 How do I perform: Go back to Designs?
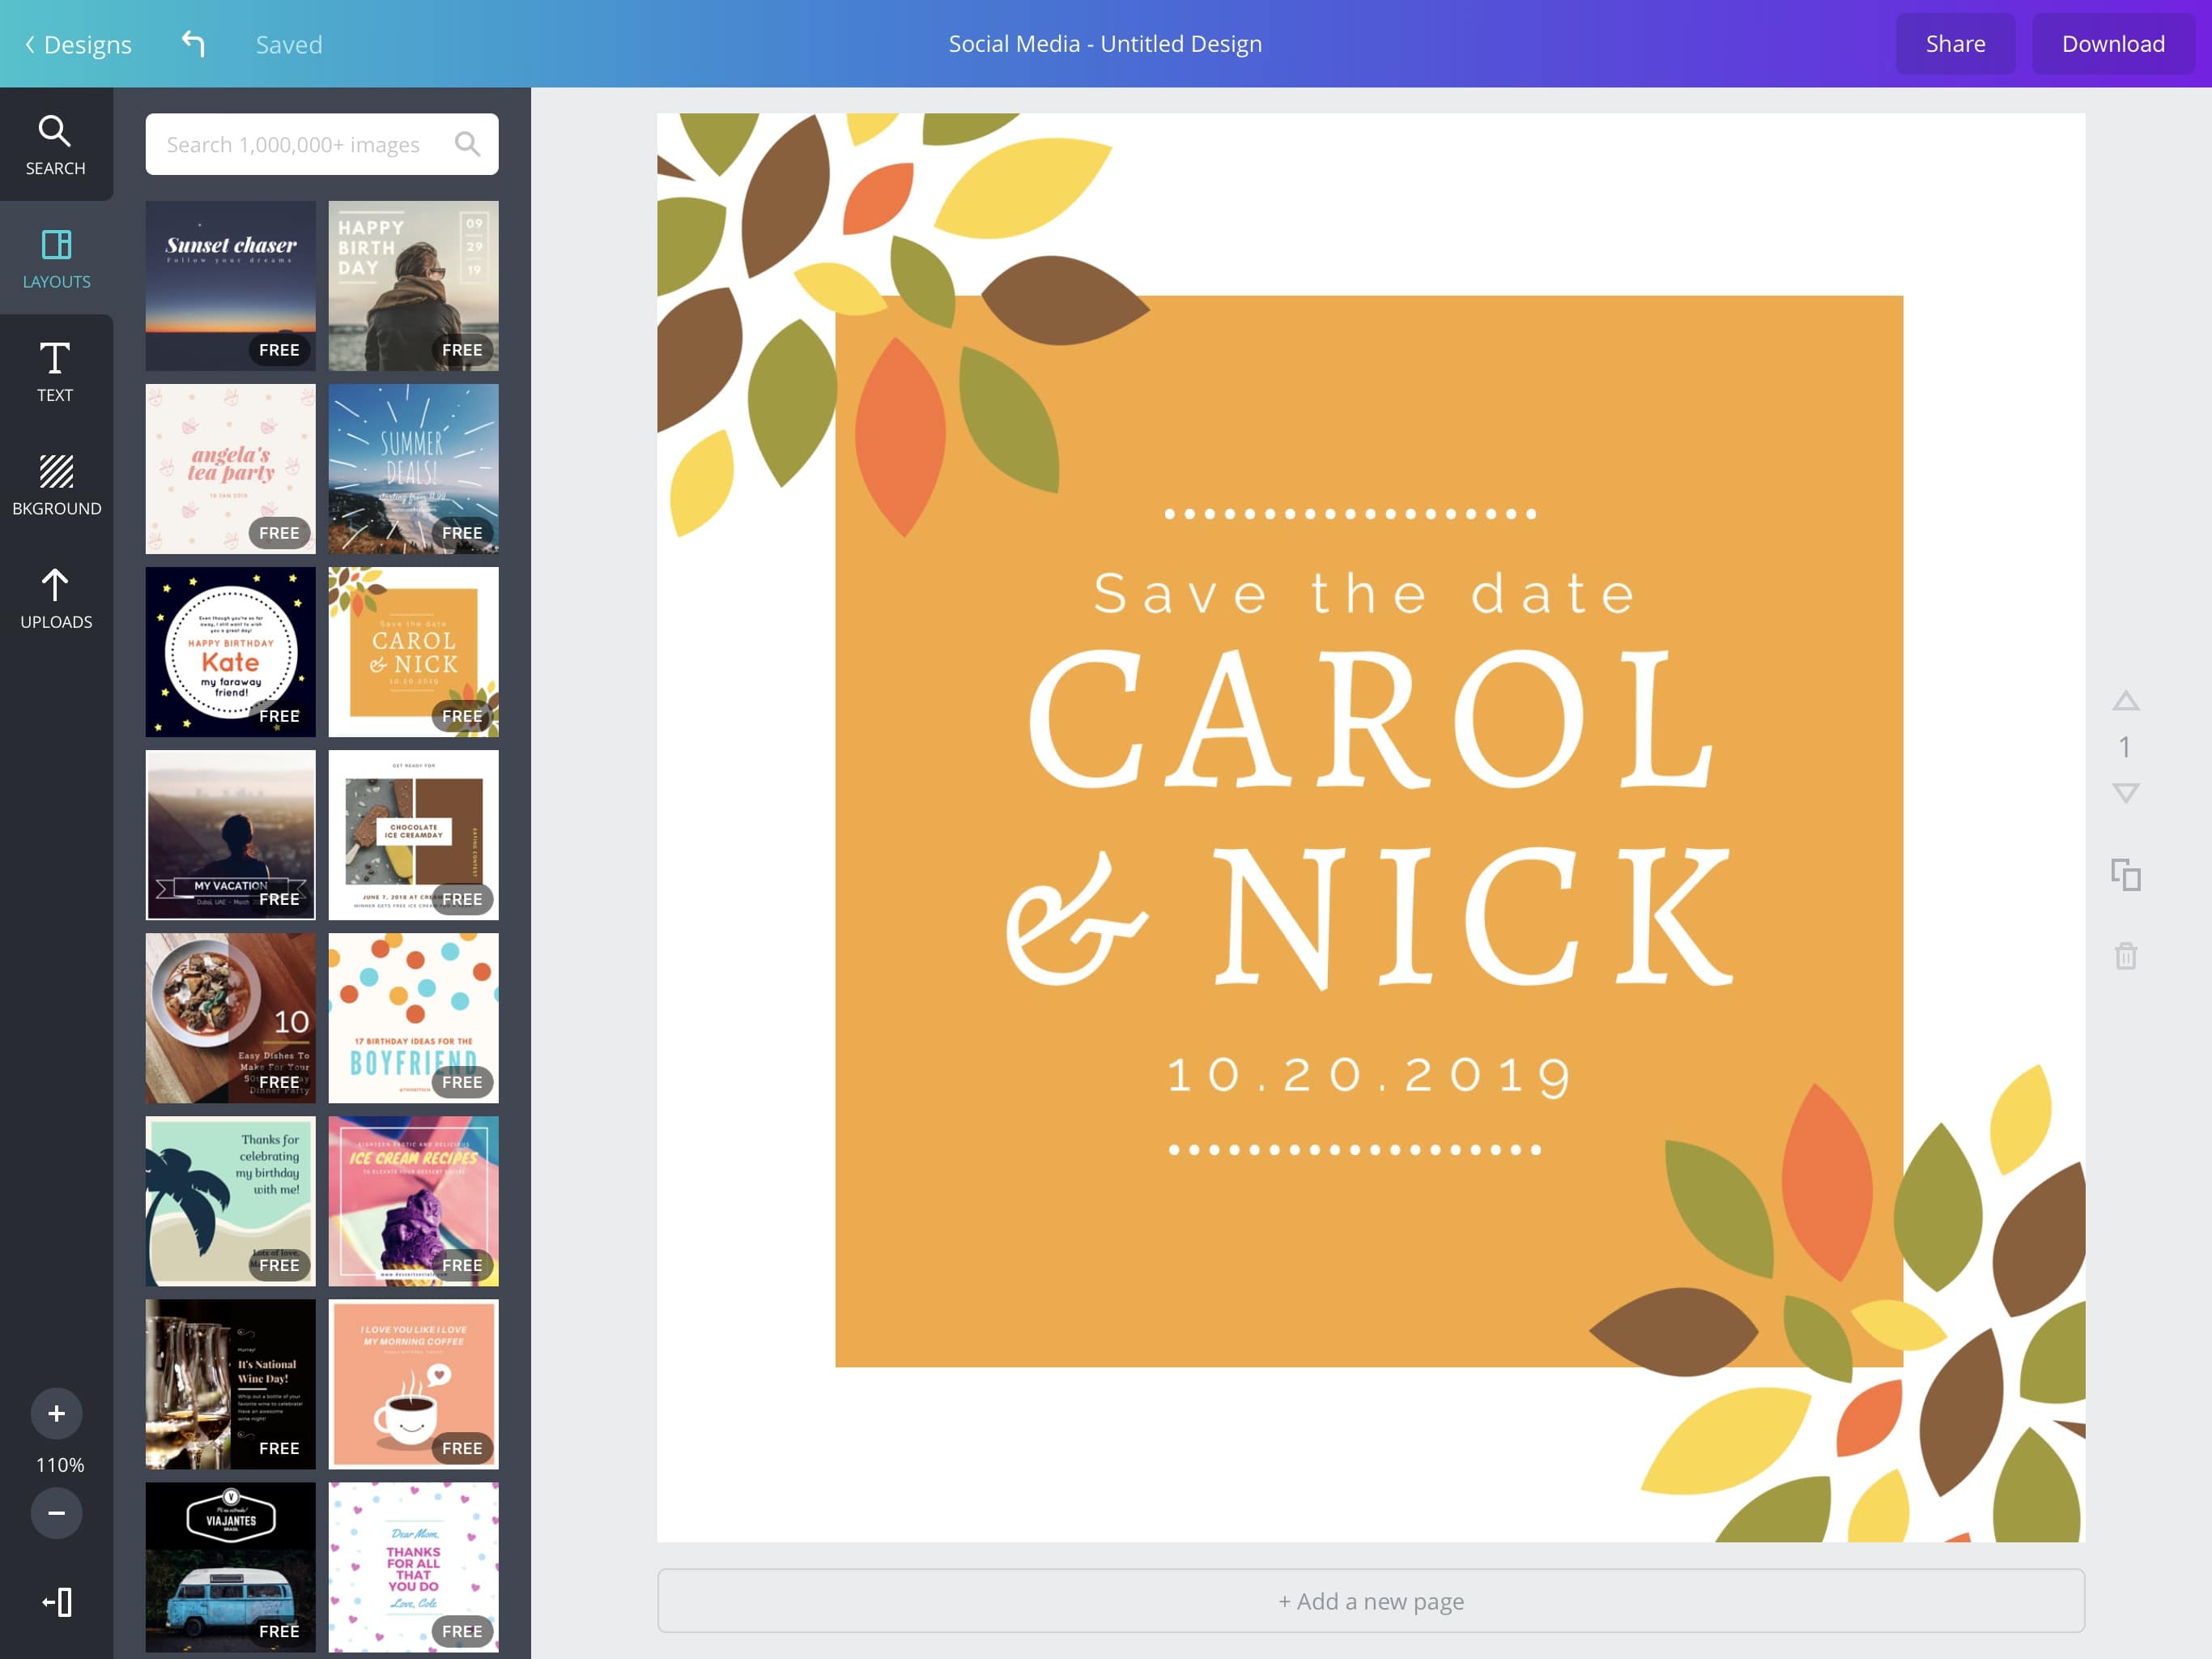tap(77, 43)
